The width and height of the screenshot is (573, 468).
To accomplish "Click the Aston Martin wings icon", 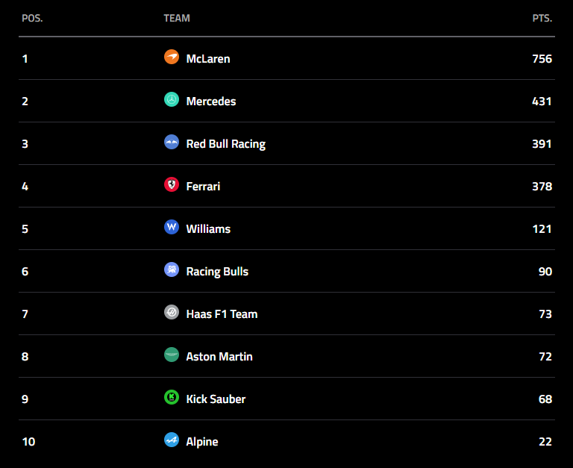I will tap(172, 355).
